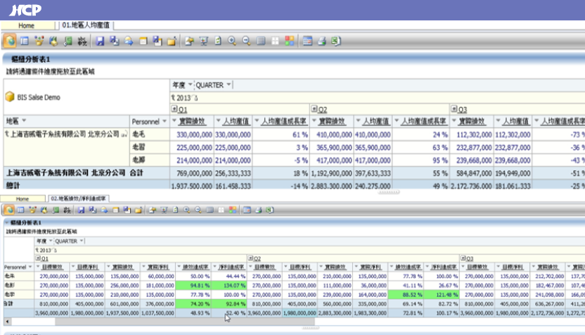Screen dimensions: 585x335
Task: Select the 330,000,000 Q1 實際績效 cell
Action: (192, 134)
